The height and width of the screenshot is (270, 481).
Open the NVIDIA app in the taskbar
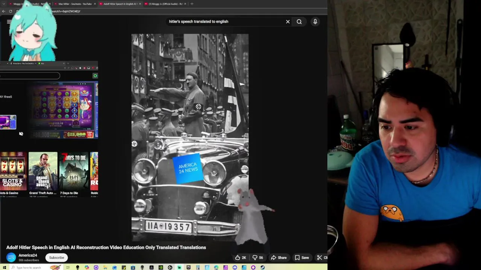tap(161, 267)
